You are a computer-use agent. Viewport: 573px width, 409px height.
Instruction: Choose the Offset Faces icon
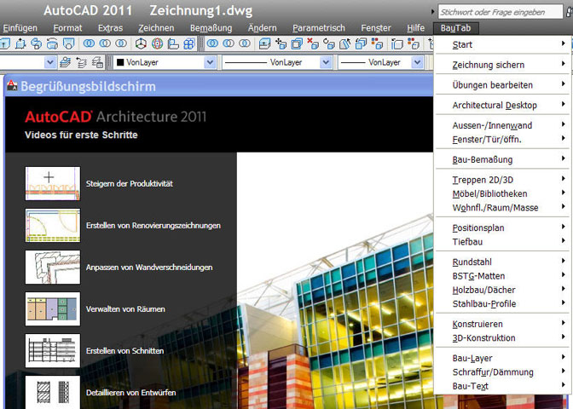[x=297, y=43]
